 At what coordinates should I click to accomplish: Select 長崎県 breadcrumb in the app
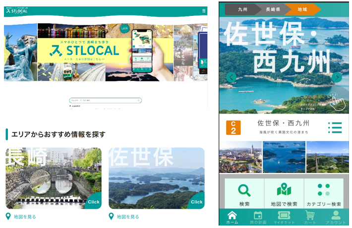pyautogui.click(x=273, y=9)
